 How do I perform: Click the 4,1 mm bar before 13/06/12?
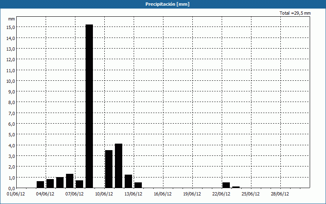point(119,166)
